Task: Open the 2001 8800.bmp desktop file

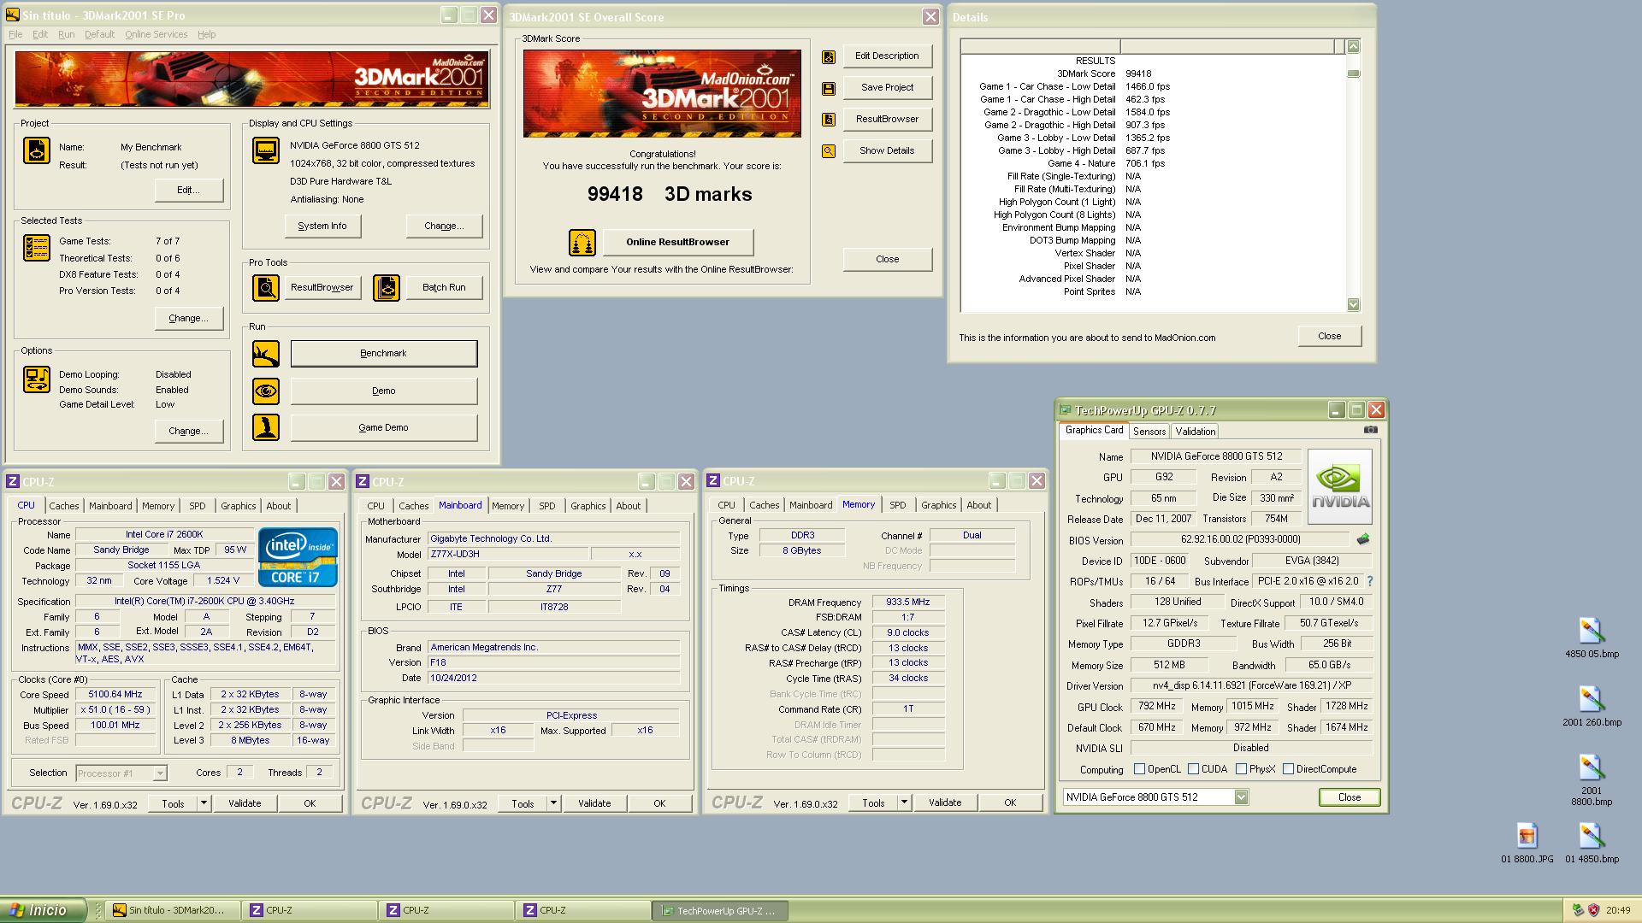Action: pyautogui.click(x=1592, y=780)
